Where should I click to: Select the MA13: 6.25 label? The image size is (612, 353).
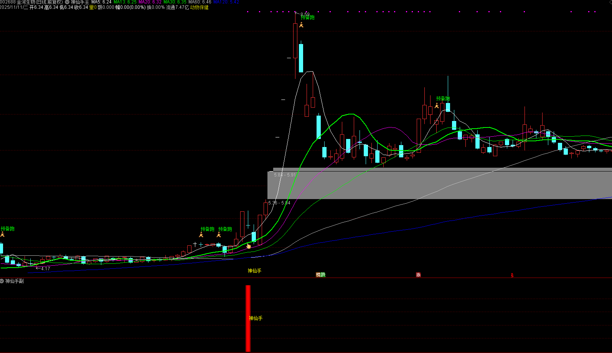pyautogui.click(x=125, y=2)
